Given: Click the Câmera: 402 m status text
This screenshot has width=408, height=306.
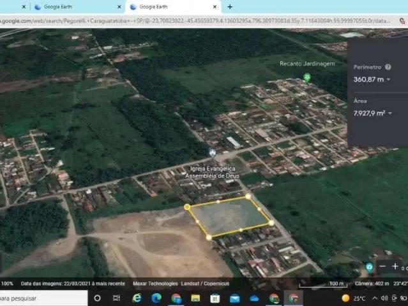Looking at the screenshot, I should (372, 284).
